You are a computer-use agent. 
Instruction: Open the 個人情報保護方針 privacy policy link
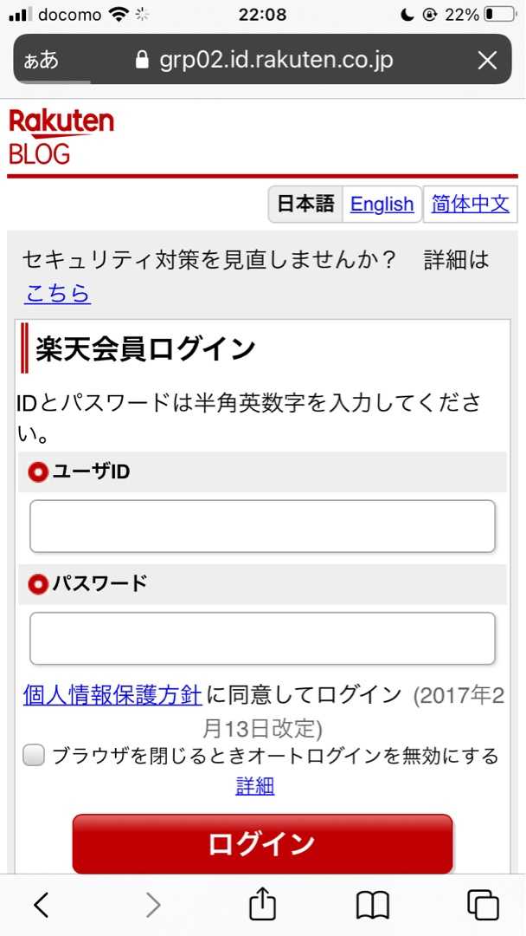[x=112, y=694]
